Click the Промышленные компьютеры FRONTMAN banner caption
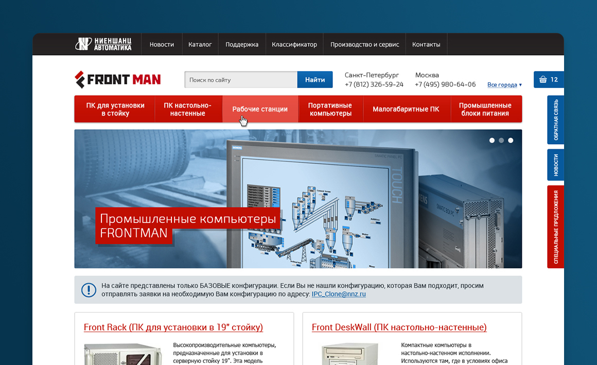The height and width of the screenshot is (365, 597). click(188, 225)
